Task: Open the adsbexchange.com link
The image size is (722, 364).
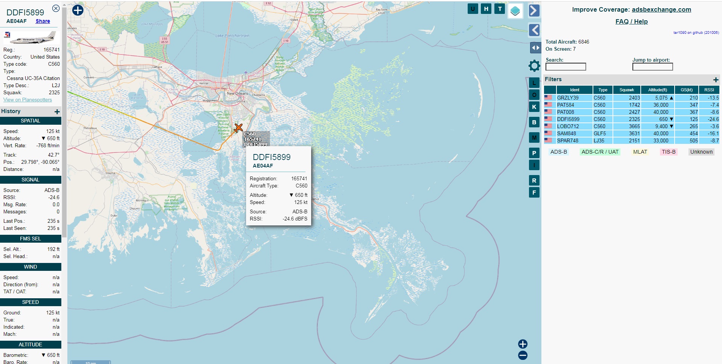Action: coord(661,9)
